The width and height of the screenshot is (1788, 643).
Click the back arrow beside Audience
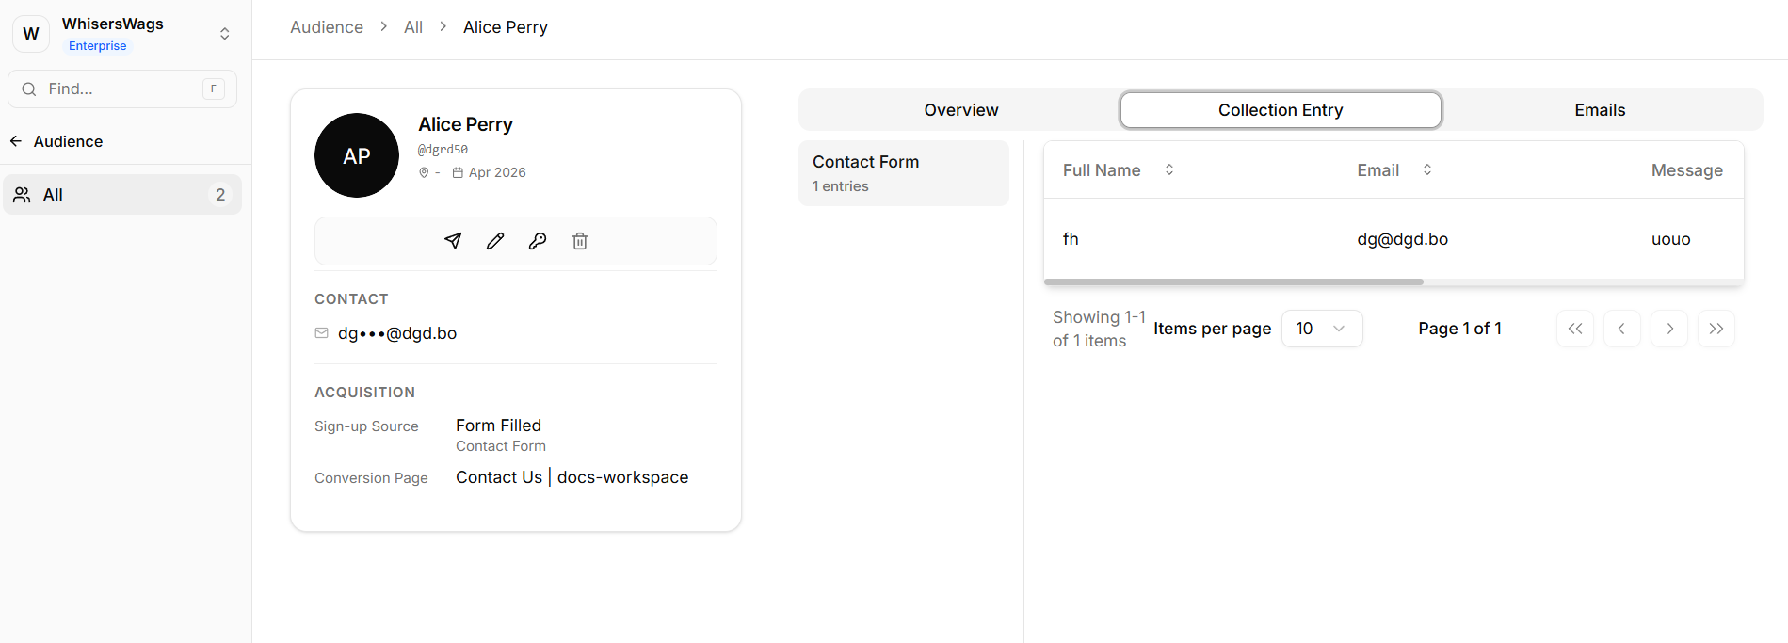click(x=16, y=141)
